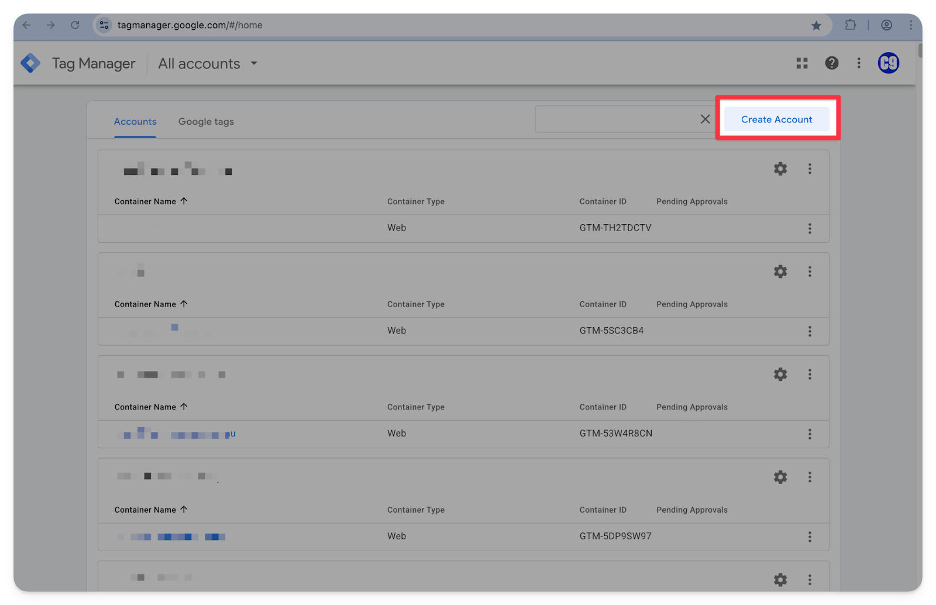Open Tag Manager header three-dot menu
Viewport: 936px width, 605px height.
(859, 63)
